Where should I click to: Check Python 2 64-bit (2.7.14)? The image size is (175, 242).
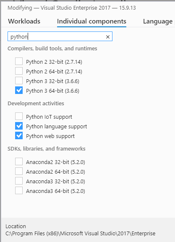tap(19, 71)
